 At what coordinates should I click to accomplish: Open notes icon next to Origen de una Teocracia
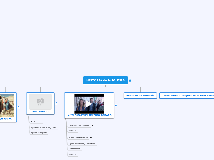click(93, 125)
